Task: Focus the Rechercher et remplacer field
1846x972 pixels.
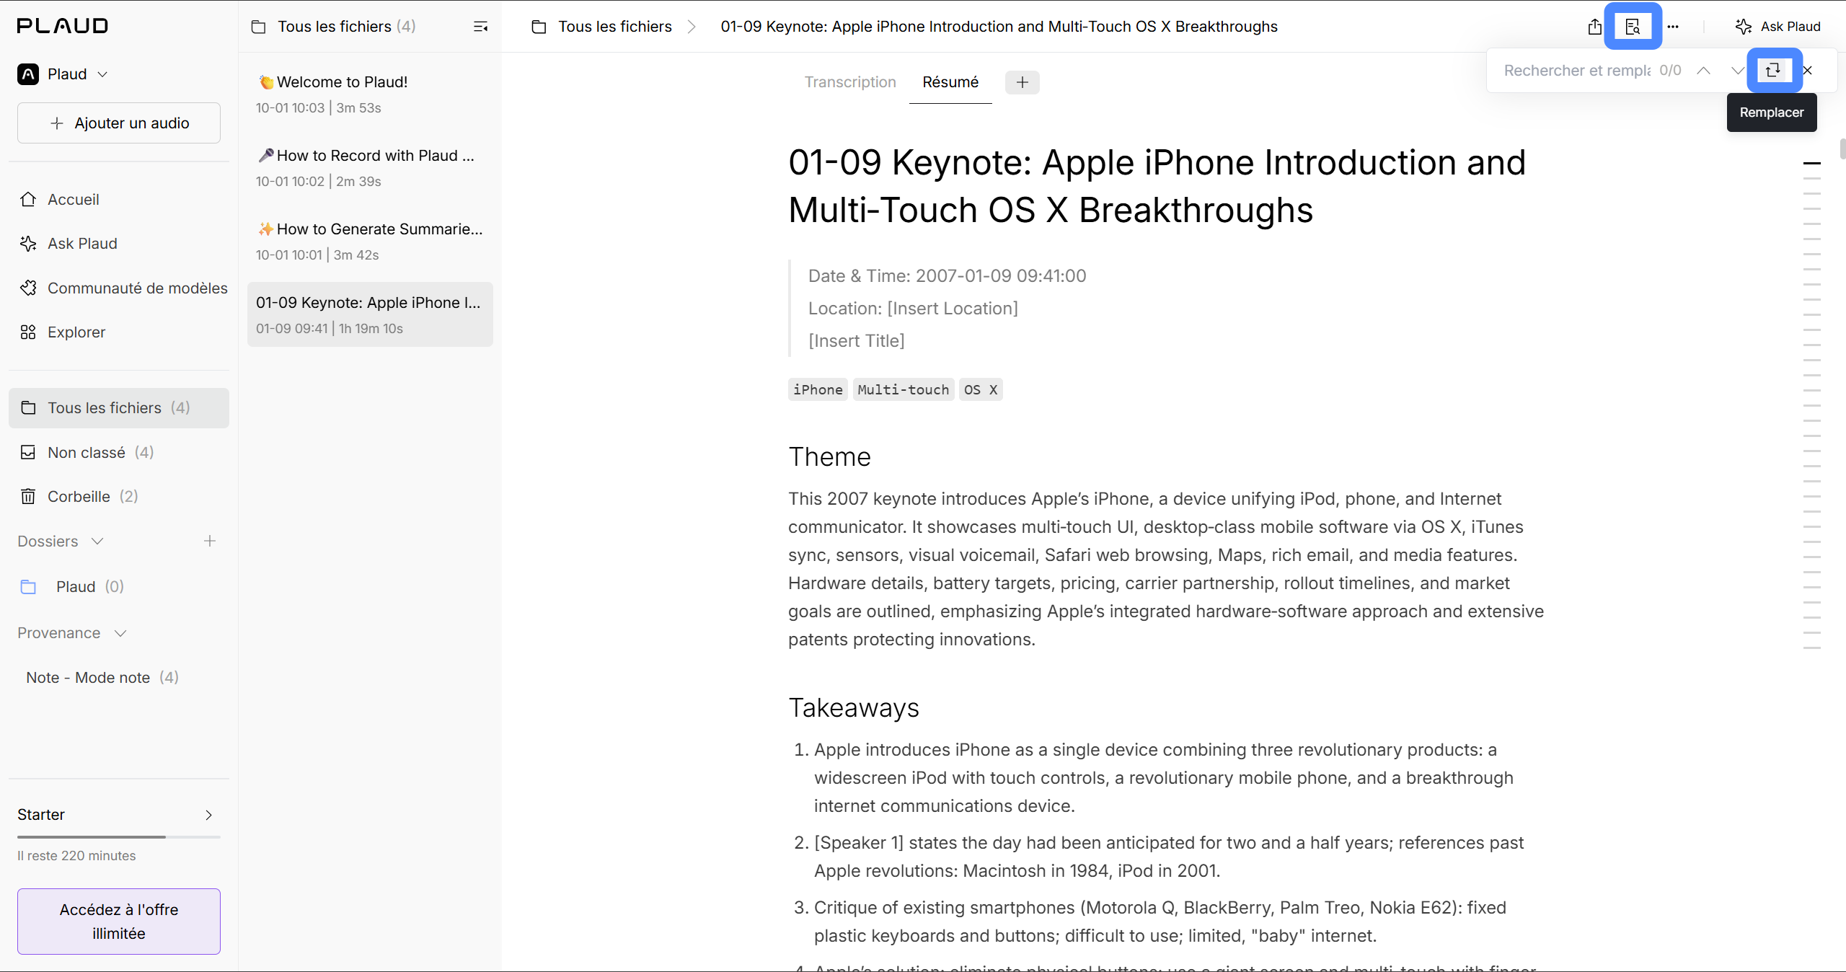Action: coord(1577,71)
